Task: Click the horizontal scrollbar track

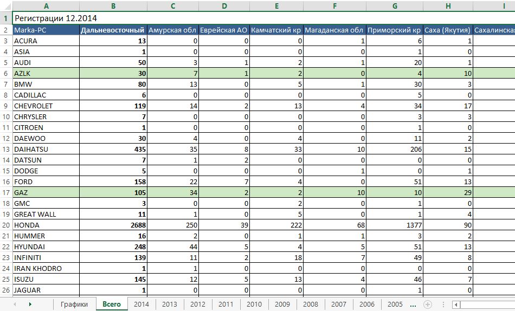Action: coord(488,304)
